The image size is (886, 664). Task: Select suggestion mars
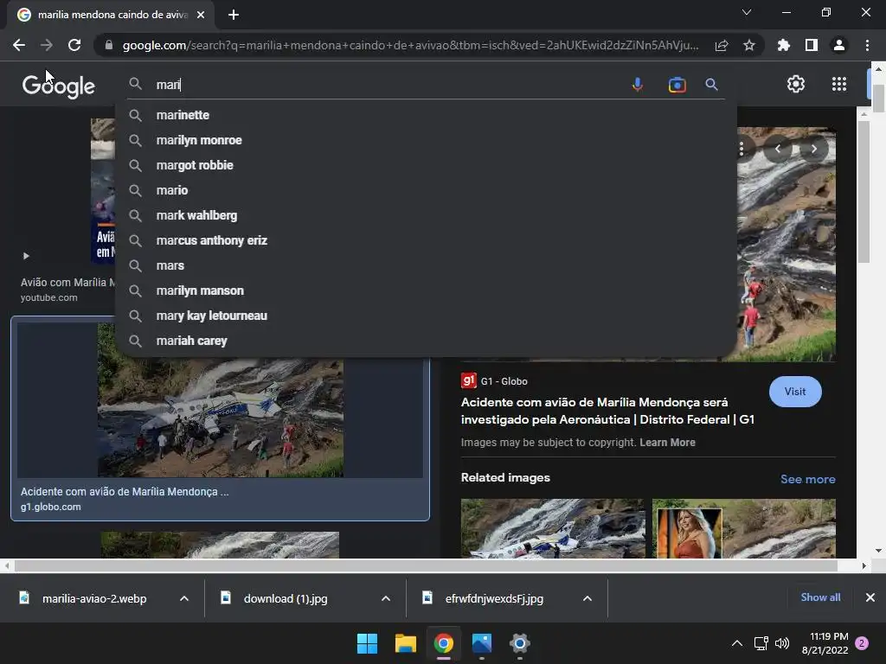point(426,265)
